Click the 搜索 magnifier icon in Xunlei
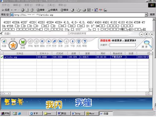 [147, 43]
